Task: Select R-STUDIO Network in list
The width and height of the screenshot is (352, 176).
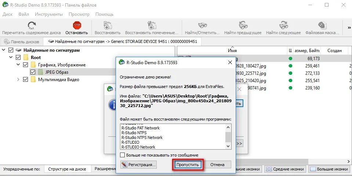Action: click(138, 147)
